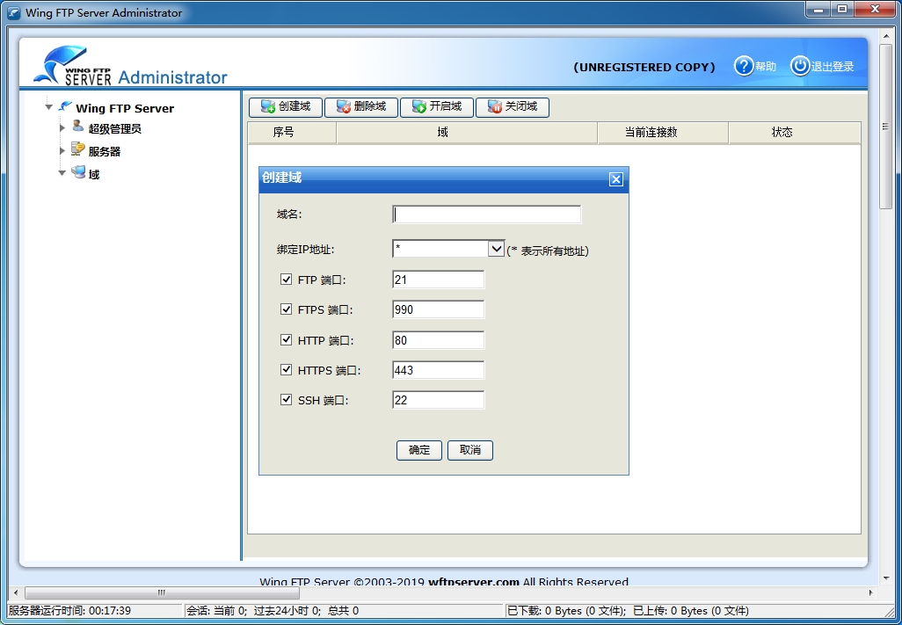The width and height of the screenshot is (902, 625).
Task: Click the 确定 button
Action: [x=419, y=450]
